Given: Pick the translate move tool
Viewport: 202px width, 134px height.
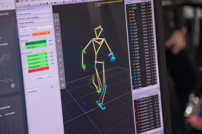Looking at the screenshot, I should tap(59, 40).
